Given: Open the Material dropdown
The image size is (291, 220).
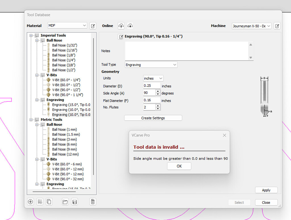Looking at the screenshot, I should 67,25.
